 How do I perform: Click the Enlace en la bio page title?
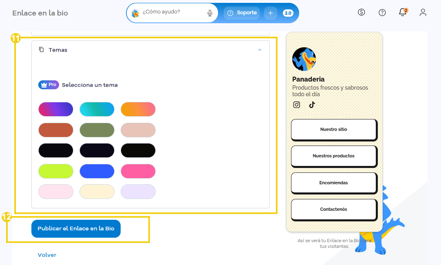[40, 13]
